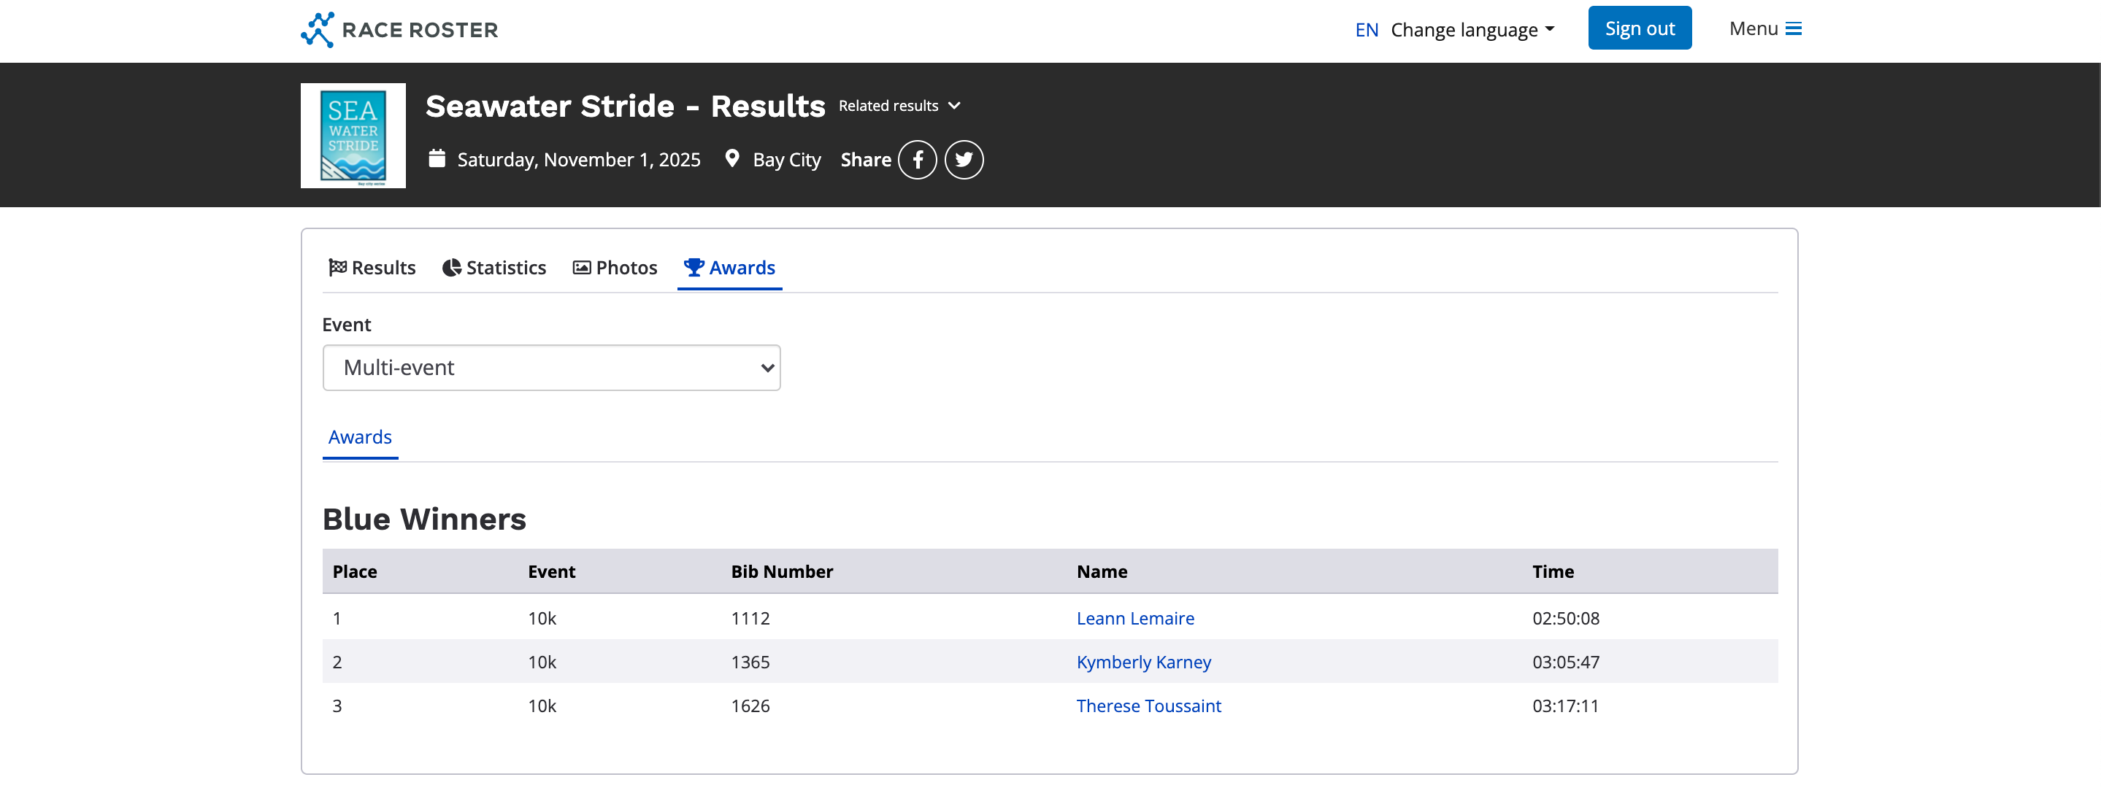Click the EN language code link
The height and width of the screenshot is (788, 2101).
pyautogui.click(x=1366, y=30)
